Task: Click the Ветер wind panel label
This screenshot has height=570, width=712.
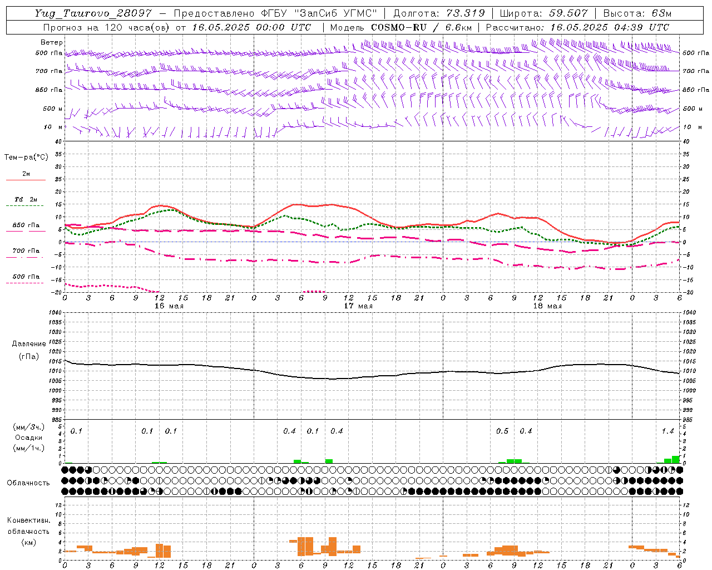Action: point(51,42)
